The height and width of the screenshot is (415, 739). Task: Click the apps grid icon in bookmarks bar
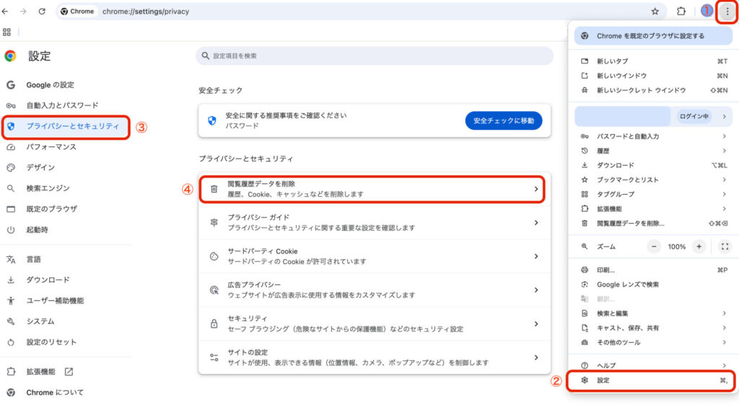[6, 32]
